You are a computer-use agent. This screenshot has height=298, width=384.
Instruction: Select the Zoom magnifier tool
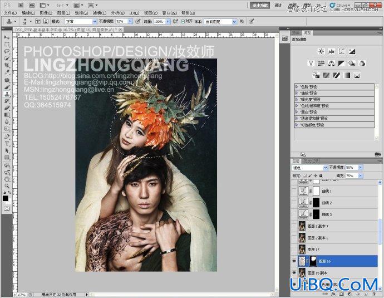7,186
